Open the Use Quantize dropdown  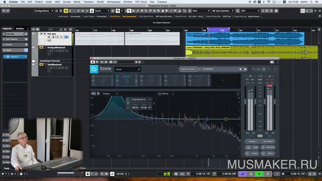click(x=223, y=11)
